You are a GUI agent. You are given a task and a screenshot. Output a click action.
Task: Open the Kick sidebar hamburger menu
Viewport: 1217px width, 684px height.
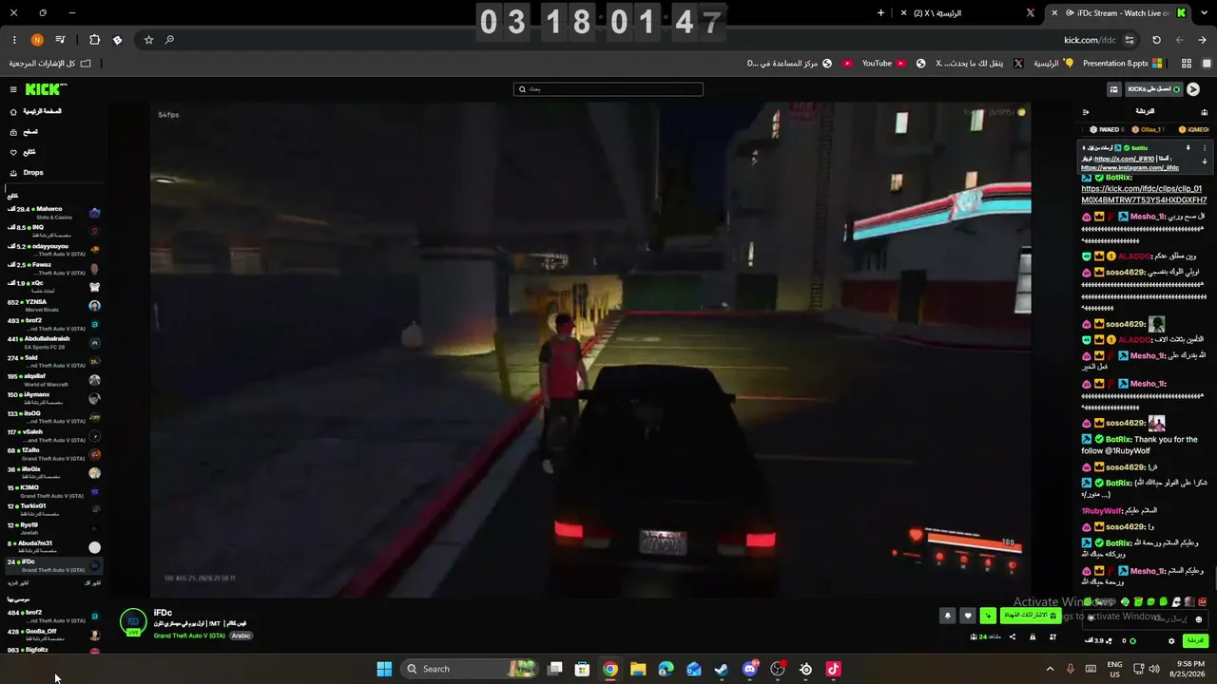click(x=13, y=89)
